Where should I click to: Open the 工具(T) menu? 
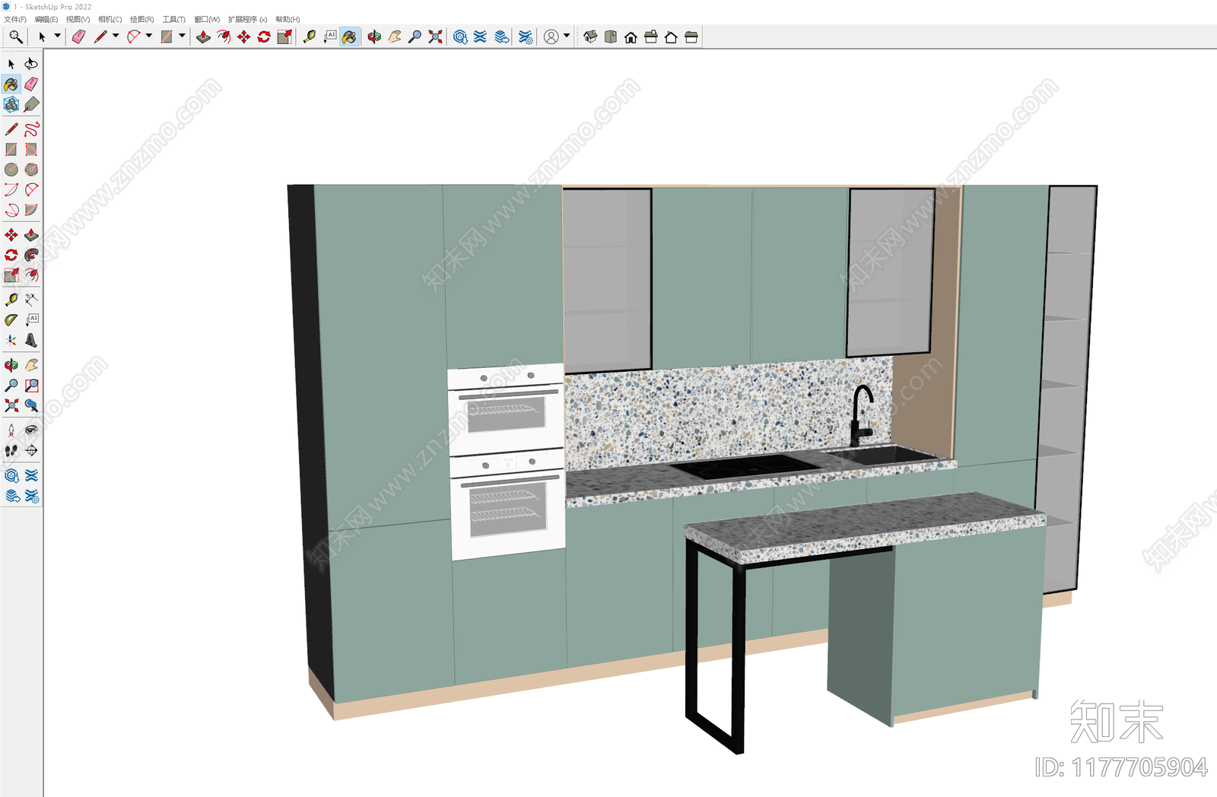coord(173,19)
